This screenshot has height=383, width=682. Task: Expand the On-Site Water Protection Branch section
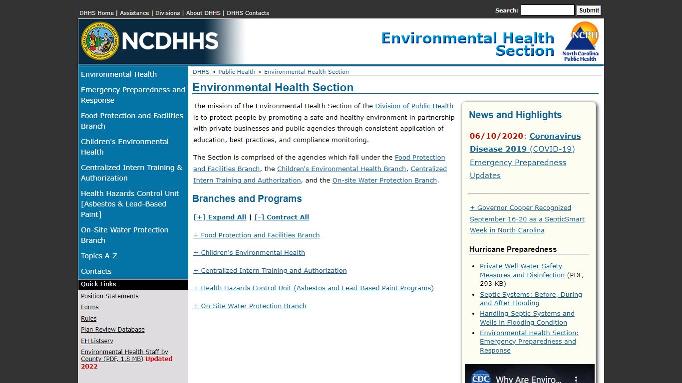250,306
